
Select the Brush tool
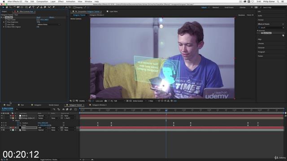point(38,7)
